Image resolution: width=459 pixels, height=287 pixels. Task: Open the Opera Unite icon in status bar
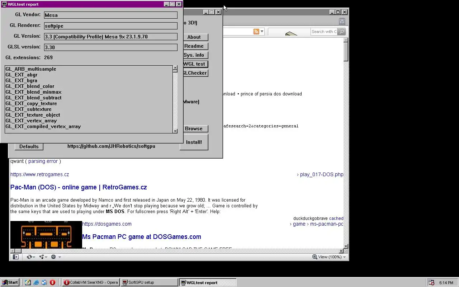(42, 257)
